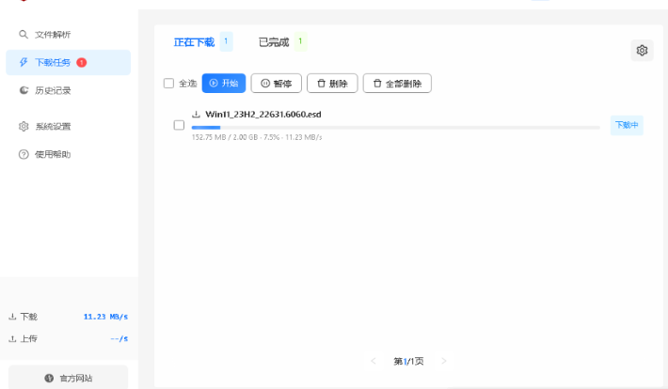Click the 全部删除 delete-all button
Screen dimensions: 668x389
tap(397, 84)
